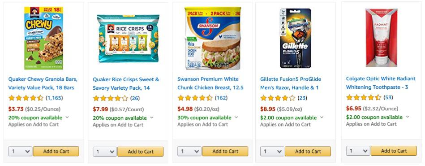Image resolution: width=425 pixels, height=166 pixels.
Task: View the 1,165 reviews for Quaker Chewy bars
Action: pos(54,98)
